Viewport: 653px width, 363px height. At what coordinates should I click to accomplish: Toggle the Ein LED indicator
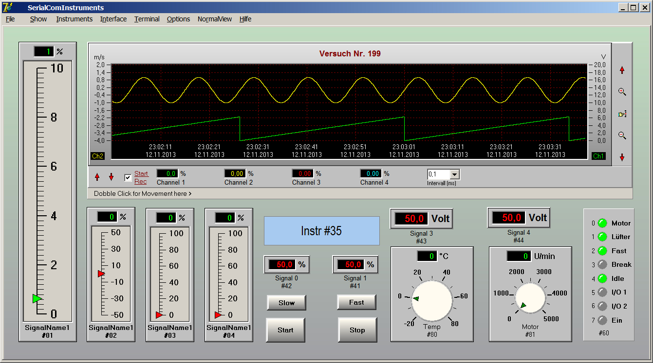[x=602, y=320]
